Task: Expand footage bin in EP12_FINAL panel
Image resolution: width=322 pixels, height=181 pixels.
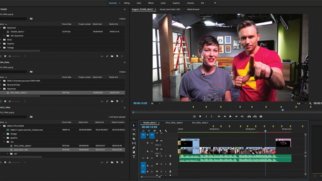Action: click(x=4, y=134)
